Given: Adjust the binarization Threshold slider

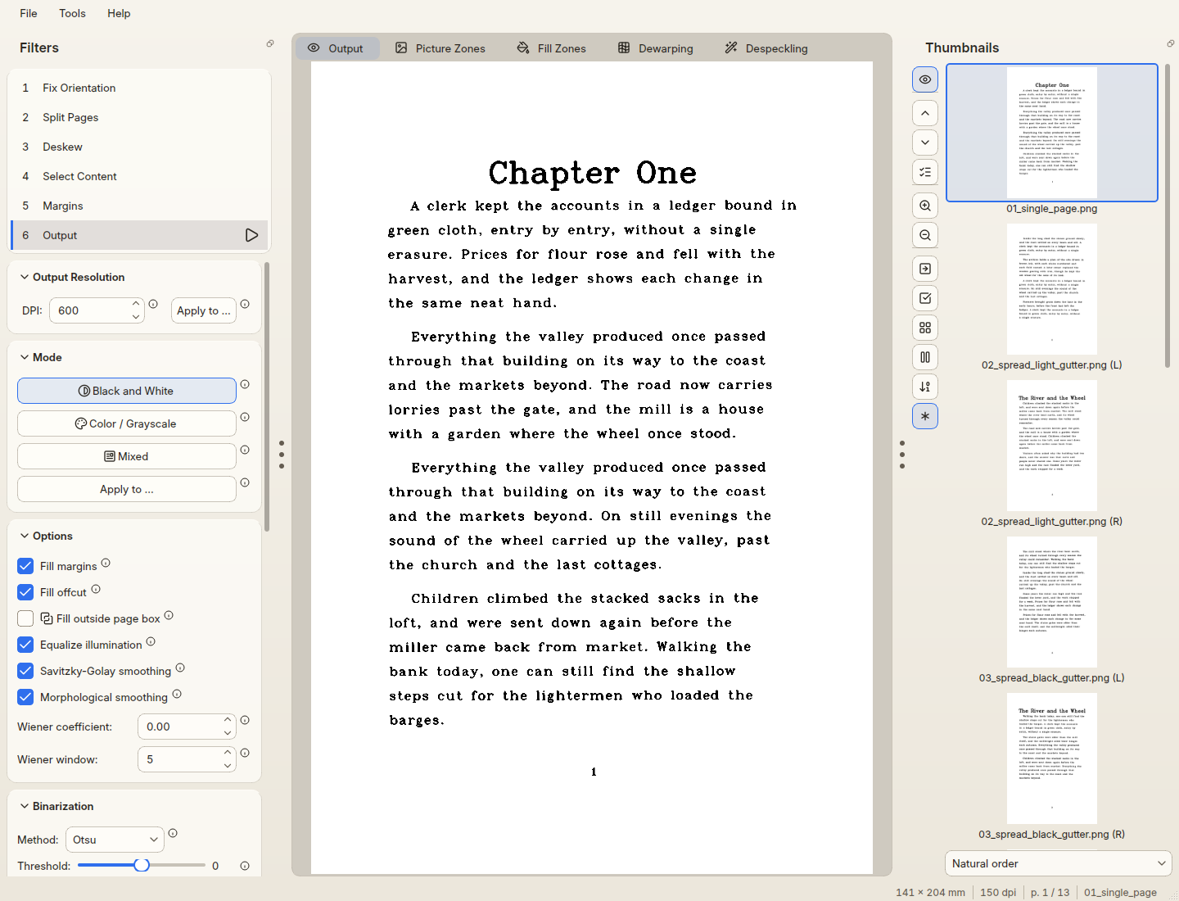Looking at the screenshot, I should [142, 865].
